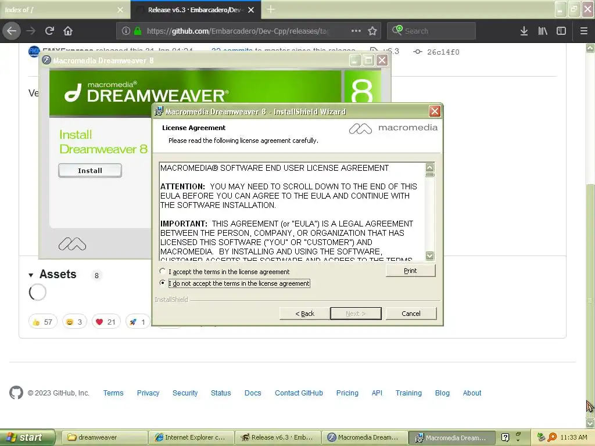Open the API footer link
Viewport: 595px width, 446px height.
(x=377, y=393)
